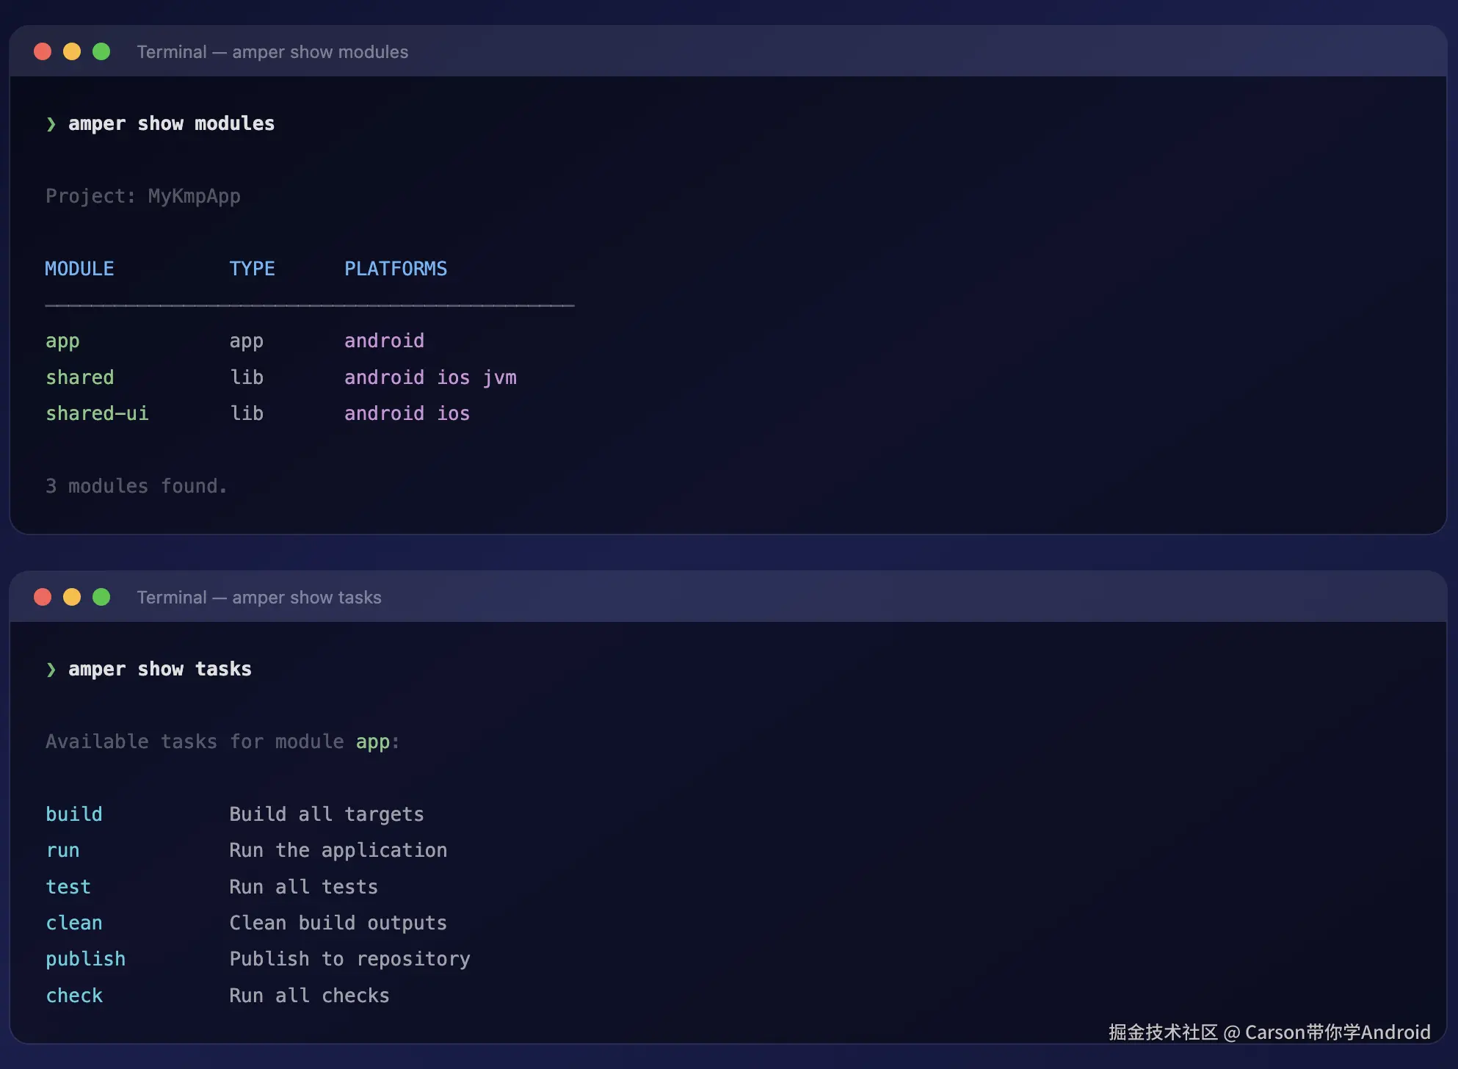Image resolution: width=1458 pixels, height=1069 pixels.
Task: Click the green zoom button of the modules terminal
Action: [x=101, y=51]
